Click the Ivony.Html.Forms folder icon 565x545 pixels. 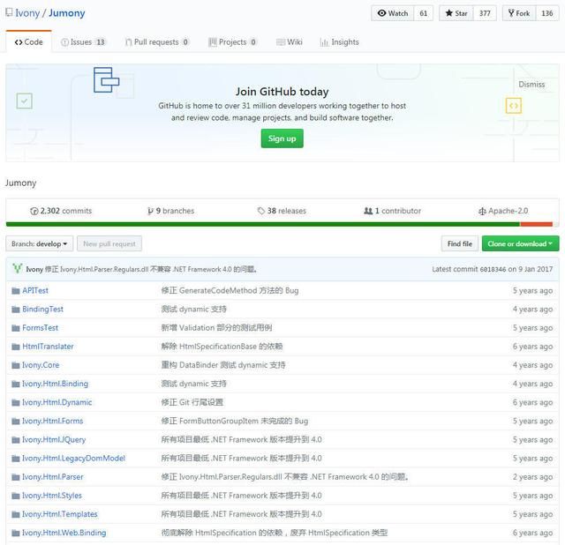[x=16, y=422]
